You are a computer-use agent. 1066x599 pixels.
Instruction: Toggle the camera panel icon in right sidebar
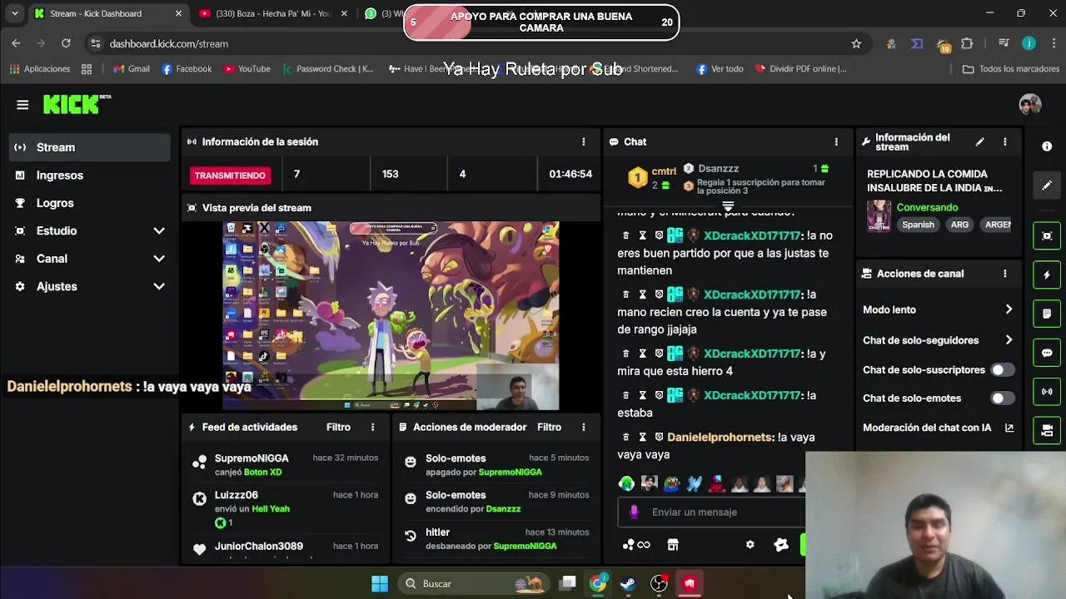tap(1047, 431)
